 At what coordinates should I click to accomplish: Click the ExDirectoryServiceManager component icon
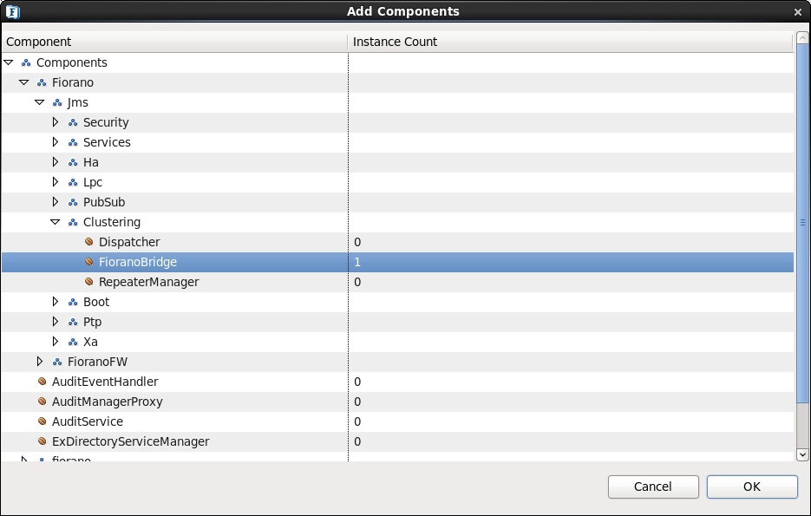coord(43,441)
